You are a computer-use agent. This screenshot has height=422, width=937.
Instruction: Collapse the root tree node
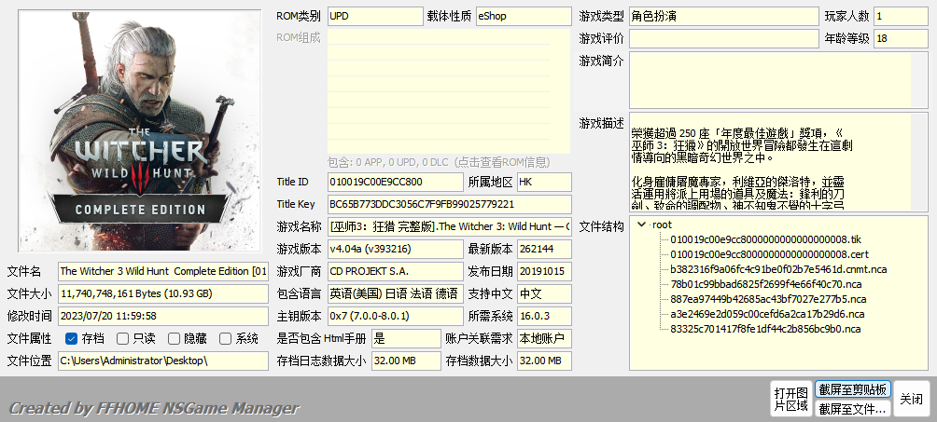click(642, 225)
